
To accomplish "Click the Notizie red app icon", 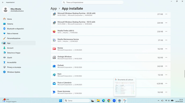I will pyautogui.click(x=54, y=49).
